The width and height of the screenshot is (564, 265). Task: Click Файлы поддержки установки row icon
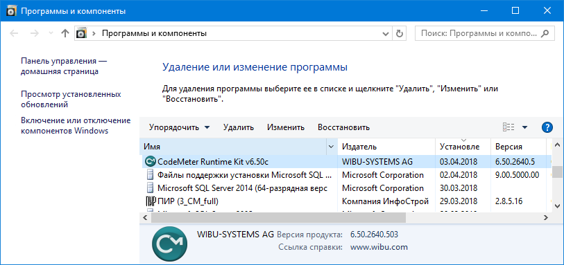(150, 175)
